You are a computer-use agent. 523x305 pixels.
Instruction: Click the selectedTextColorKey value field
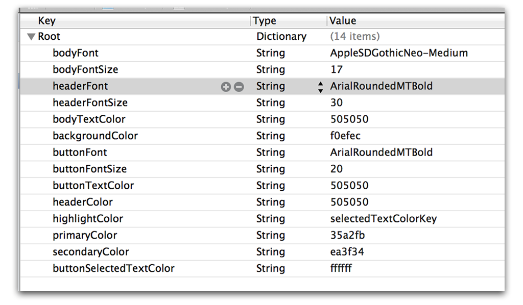[x=384, y=219]
